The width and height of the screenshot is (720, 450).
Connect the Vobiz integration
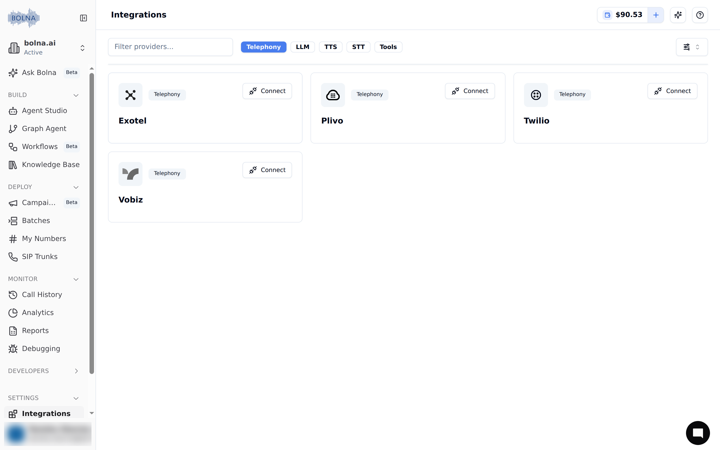(267, 170)
